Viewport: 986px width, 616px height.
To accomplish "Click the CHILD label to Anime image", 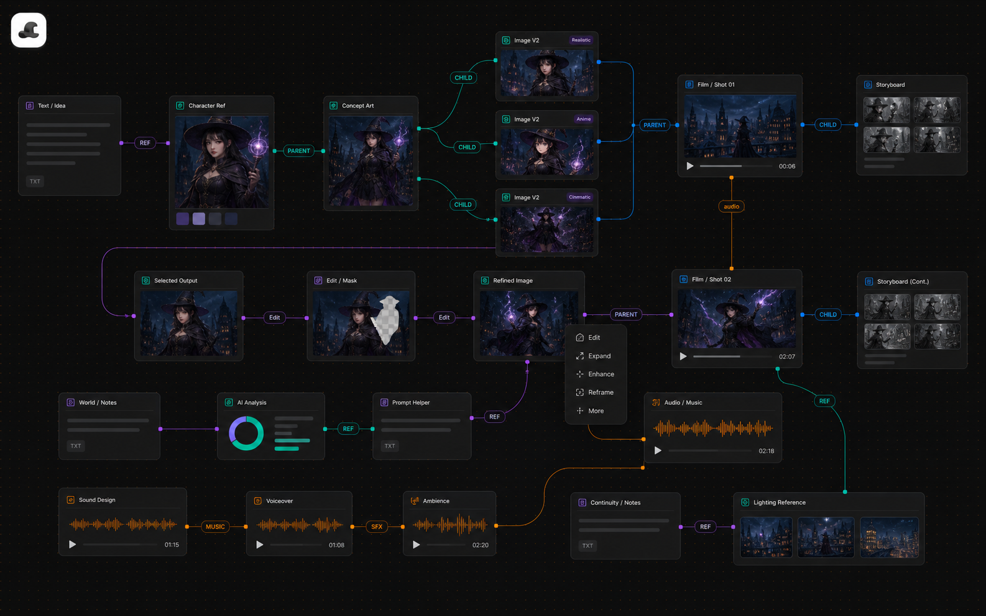I will pyautogui.click(x=467, y=147).
